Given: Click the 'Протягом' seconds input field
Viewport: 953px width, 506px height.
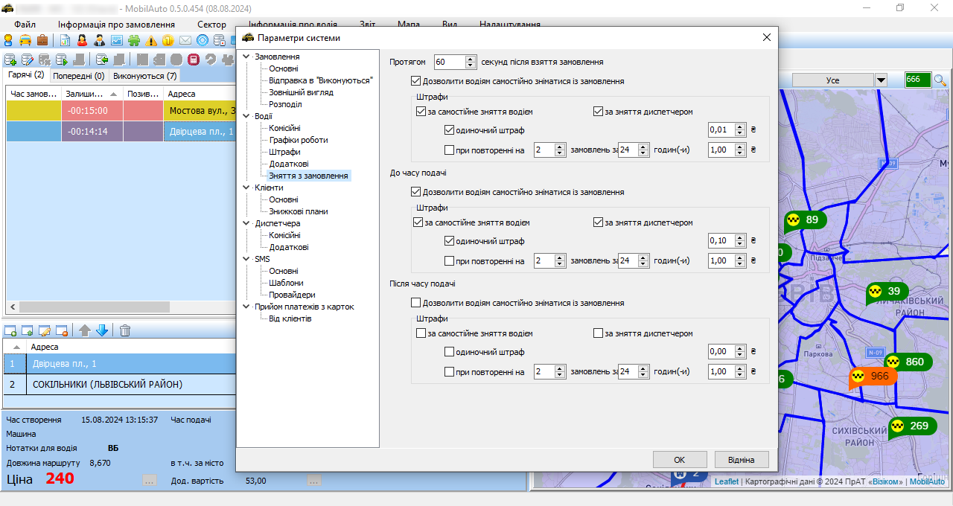Looking at the screenshot, I should [449, 63].
